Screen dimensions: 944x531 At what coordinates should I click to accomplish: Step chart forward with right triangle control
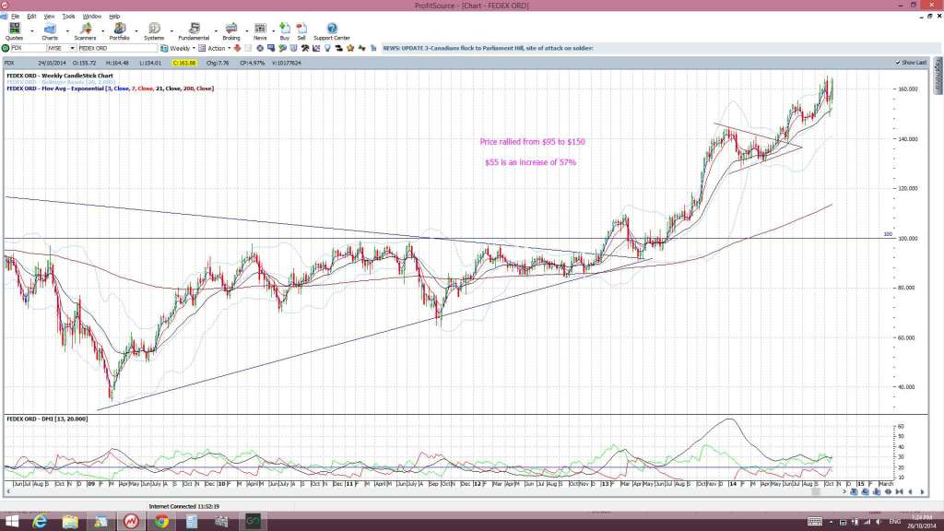click(922, 492)
